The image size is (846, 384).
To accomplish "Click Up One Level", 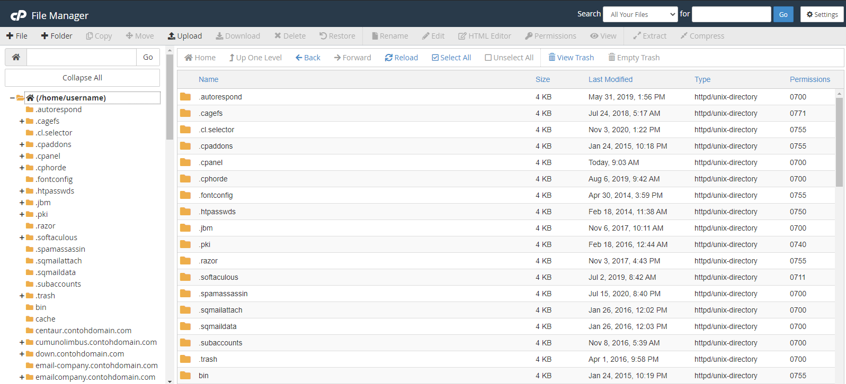I will click(255, 58).
